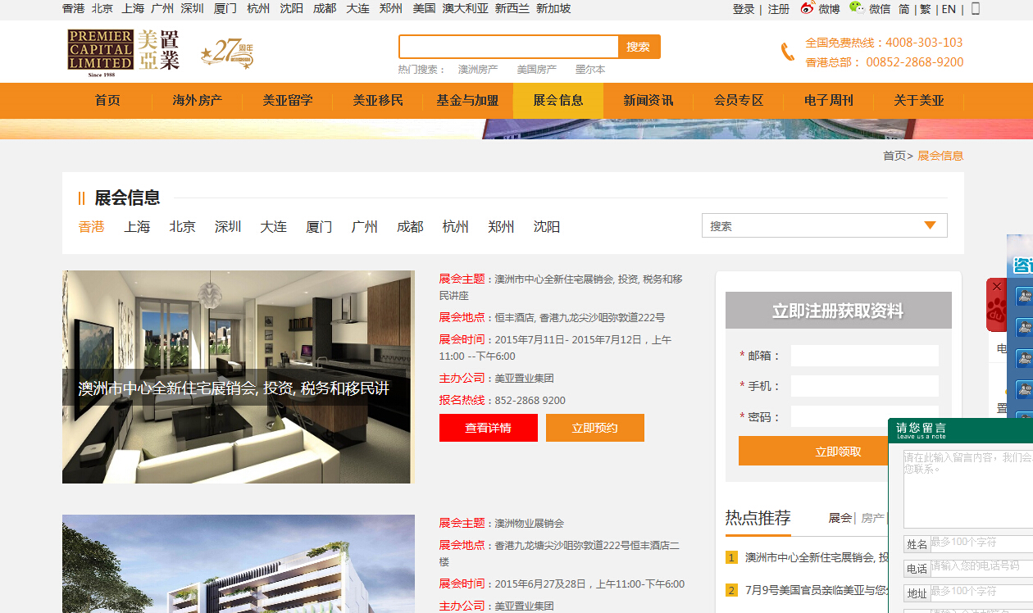Open the 搜索 dropdown arrow

pos(930,225)
